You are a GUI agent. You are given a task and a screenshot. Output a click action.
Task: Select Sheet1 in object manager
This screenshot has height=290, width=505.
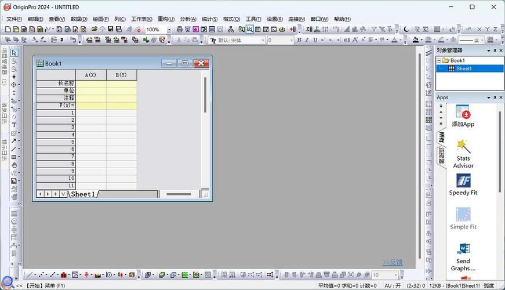[464, 68]
